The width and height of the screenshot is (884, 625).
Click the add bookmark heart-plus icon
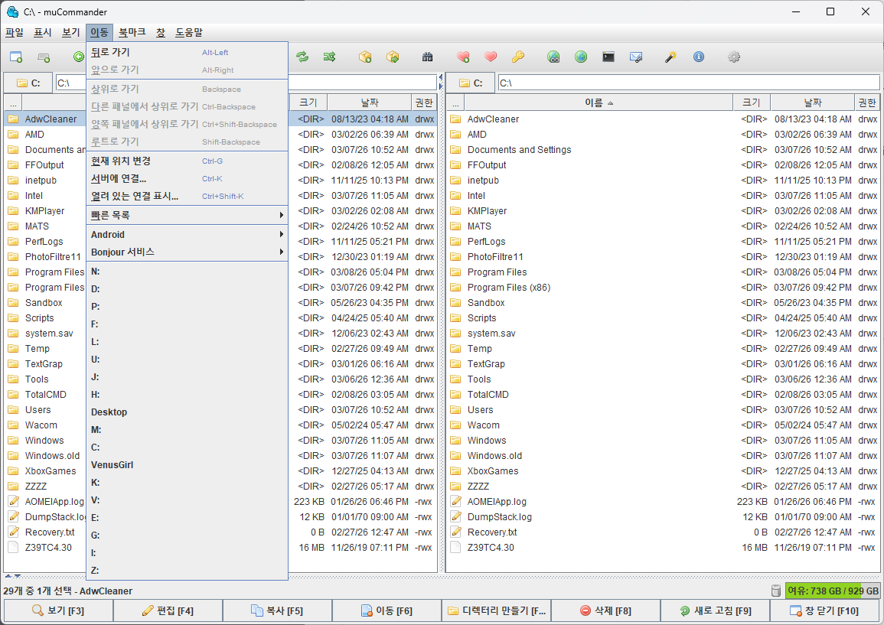[x=463, y=57]
